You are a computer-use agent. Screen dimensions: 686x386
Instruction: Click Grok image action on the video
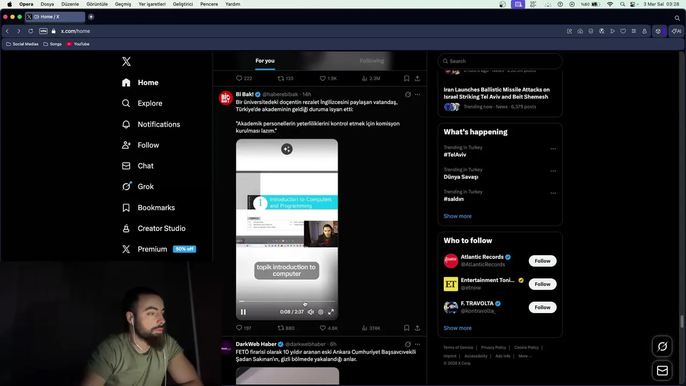click(287, 149)
